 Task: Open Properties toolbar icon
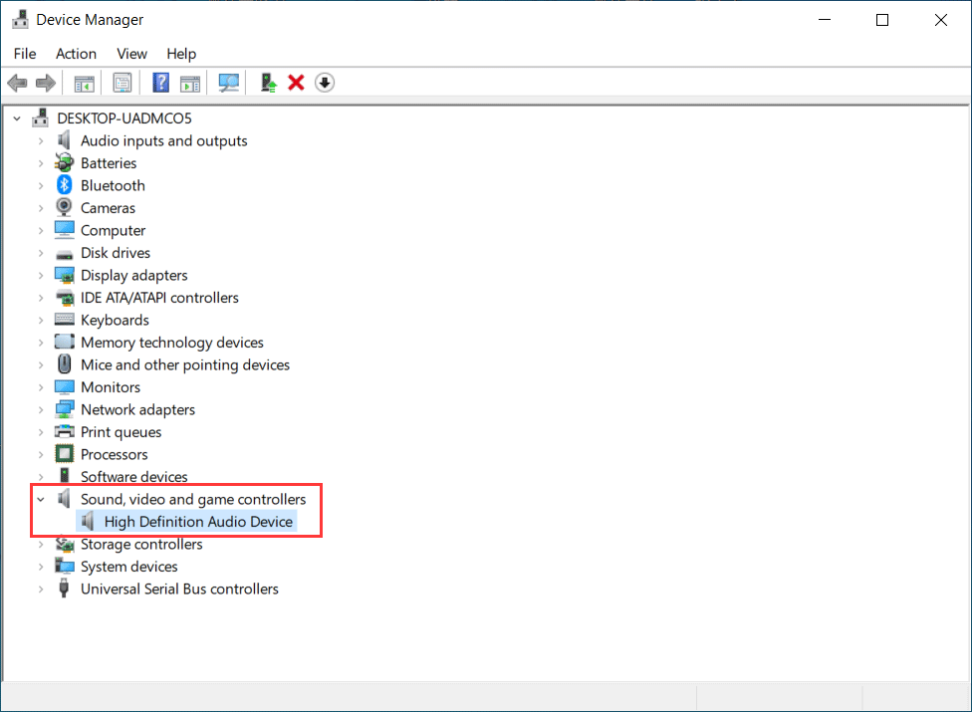click(x=122, y=83)
